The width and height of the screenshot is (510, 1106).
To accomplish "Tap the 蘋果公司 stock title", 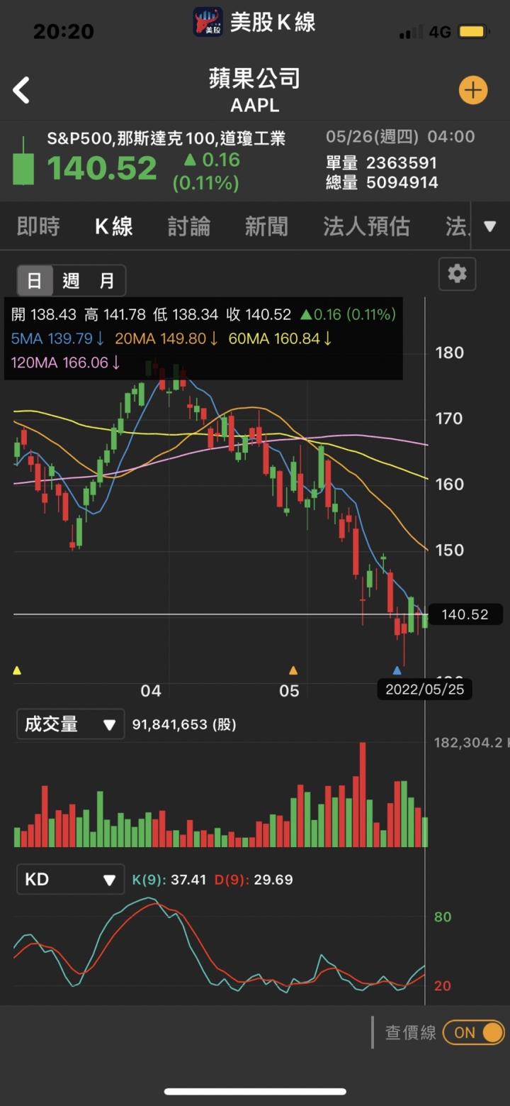I will (x=255, y=78).
